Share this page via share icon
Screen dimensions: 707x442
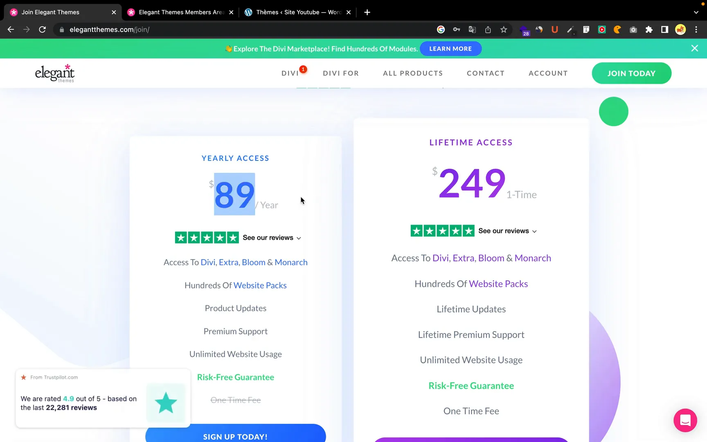click(488, 29)
